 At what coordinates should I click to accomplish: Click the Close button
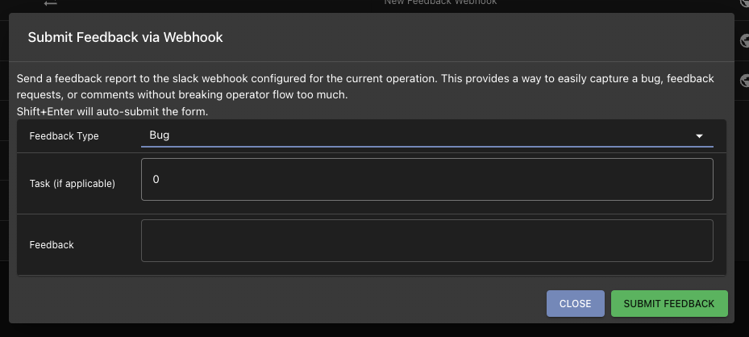click(575, 304)
